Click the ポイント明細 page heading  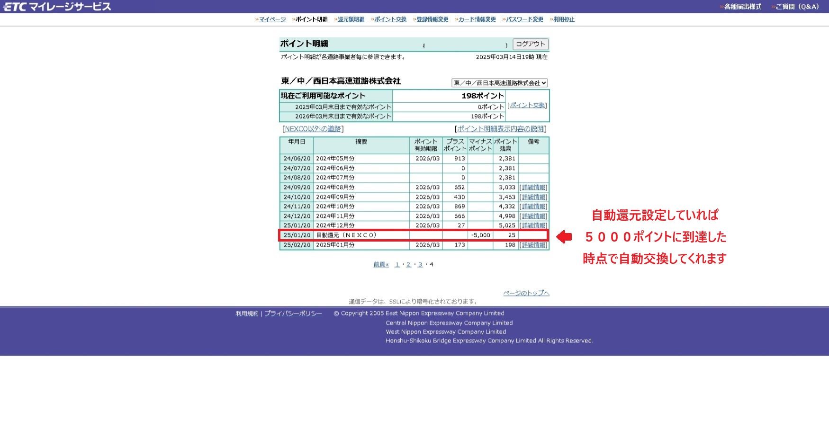pyautogui.click(x=304, y=44)
